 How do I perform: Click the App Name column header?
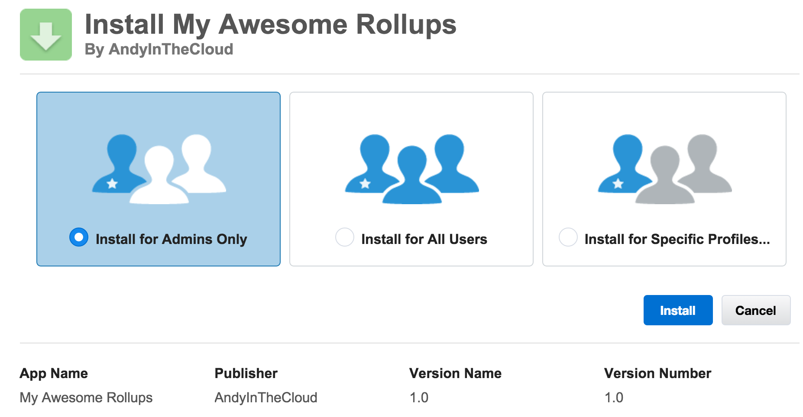click(54, 373)
